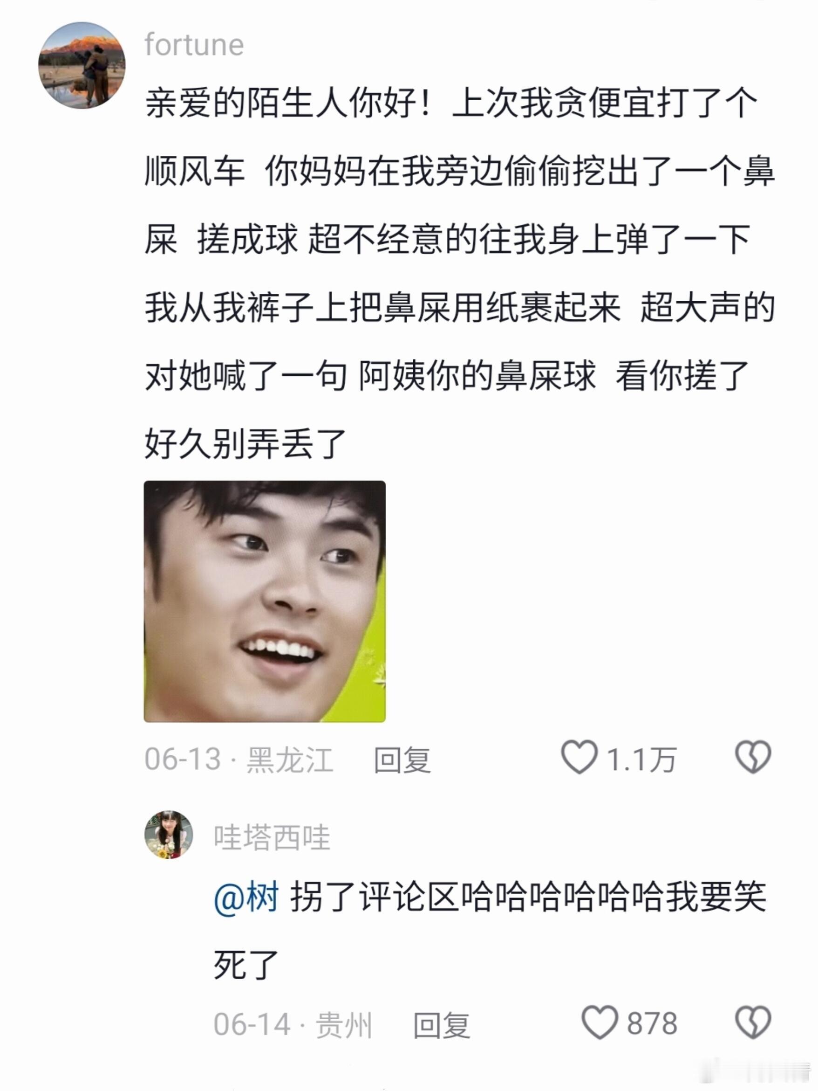Image resolution: width=818 pixels, height=1091 pixels.
Task: Like 哇塔西哇's reply with heart icon
Action: [x=600, y=1022]
